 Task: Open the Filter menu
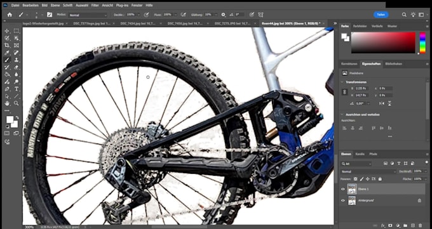coord(95,5)
